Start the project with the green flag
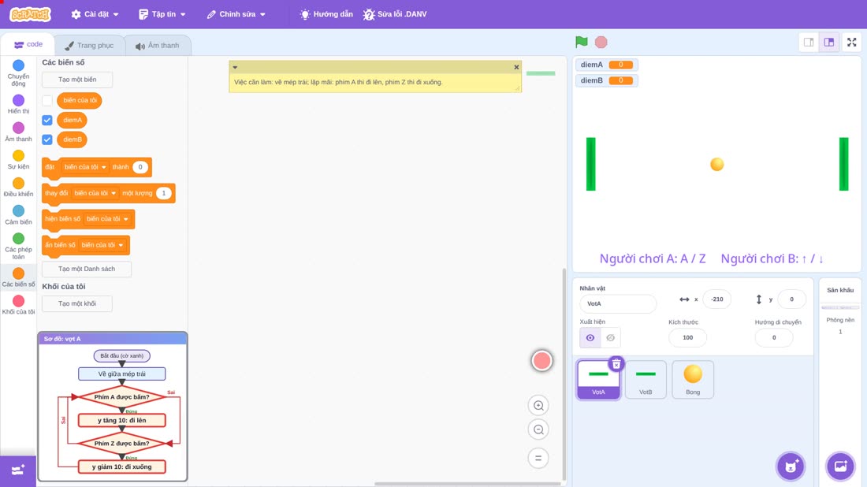Screen dimensions: 867x487 click(x=581, y=42)
